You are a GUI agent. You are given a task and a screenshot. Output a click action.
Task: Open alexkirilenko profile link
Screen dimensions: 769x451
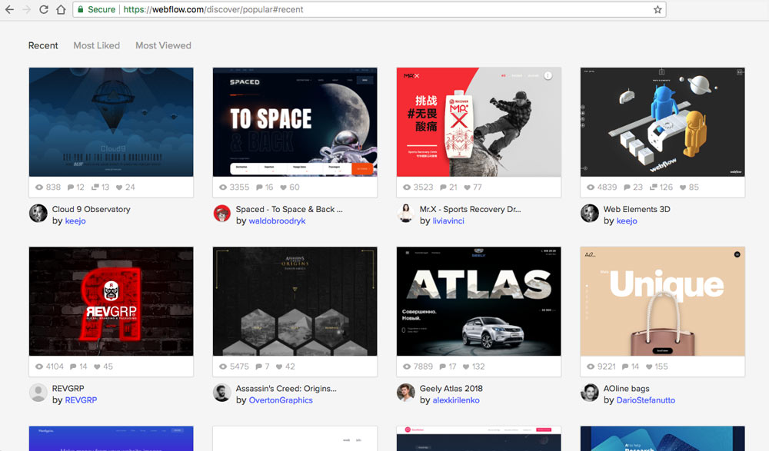(456, 400)
